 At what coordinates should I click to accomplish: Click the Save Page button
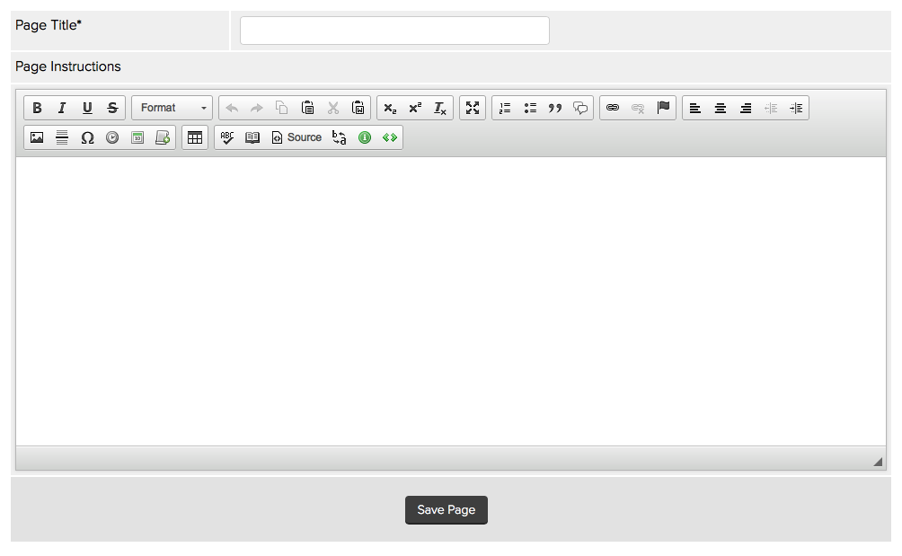coord(447,509)
